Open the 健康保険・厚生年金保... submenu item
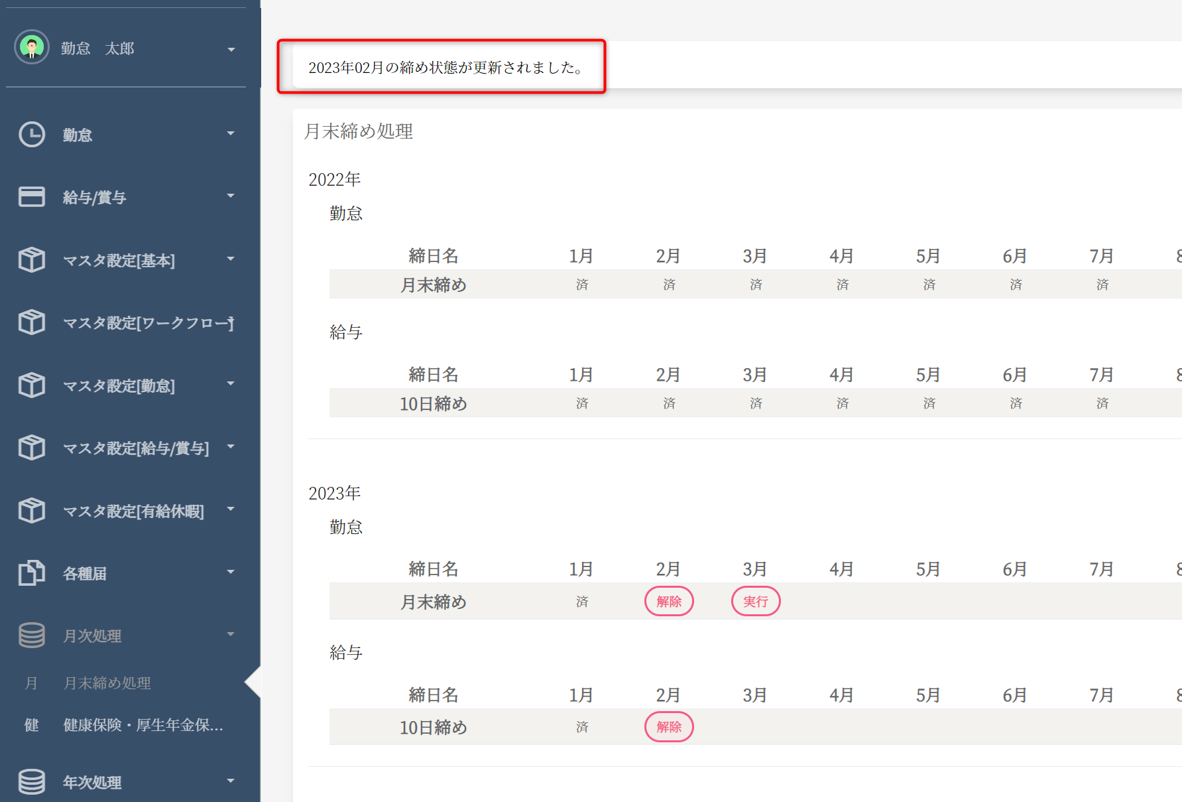 [143, 725]
